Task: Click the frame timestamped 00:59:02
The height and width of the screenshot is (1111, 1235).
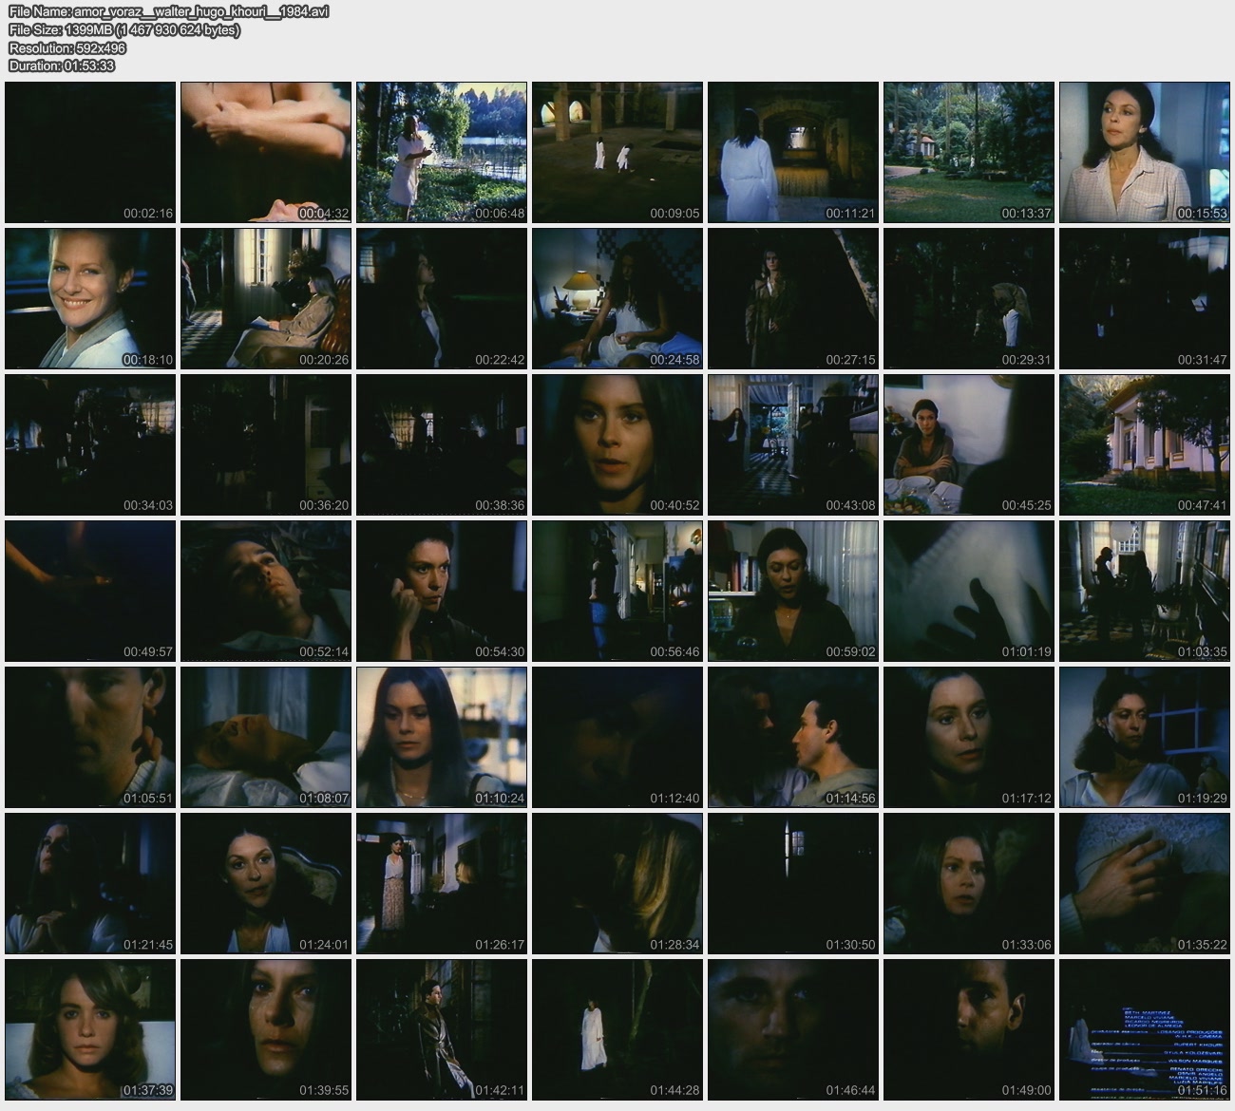Action: [x=792, y=591]
